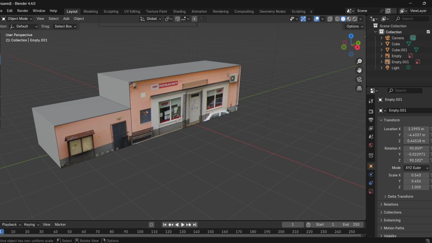The image size is (432, 243).
Task: Click the viewport pan hand icon
Action: coord(359,70)
